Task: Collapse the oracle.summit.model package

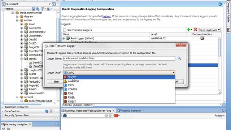Action: tap(13, 13)
